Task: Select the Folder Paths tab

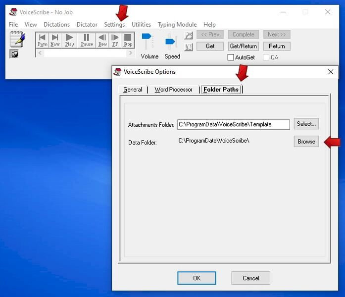Action: click(221, 90)
